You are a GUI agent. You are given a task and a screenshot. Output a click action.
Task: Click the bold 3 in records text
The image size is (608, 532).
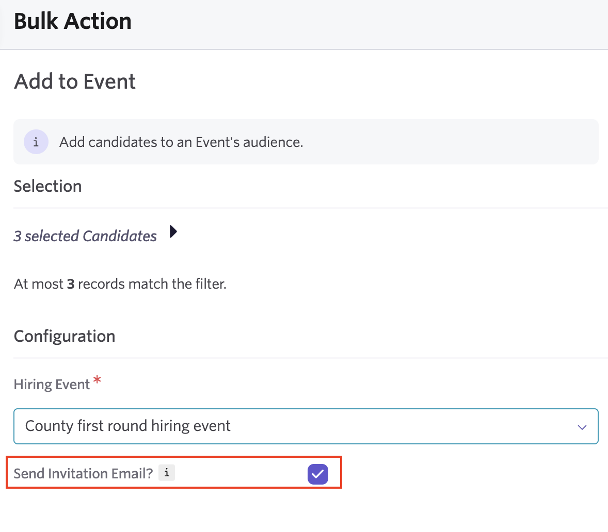(71, 284)
